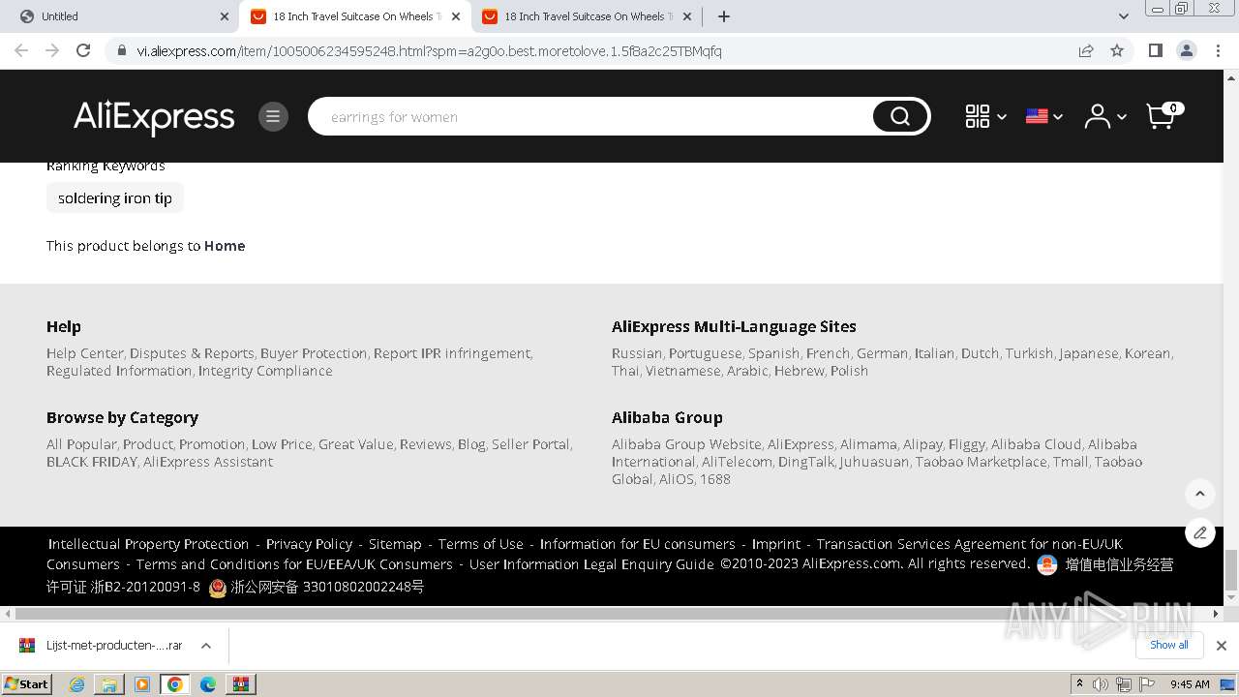Screen dimensions: 1239x697
Task: Open the All Popular category link
Action: [x=81, y=444]
